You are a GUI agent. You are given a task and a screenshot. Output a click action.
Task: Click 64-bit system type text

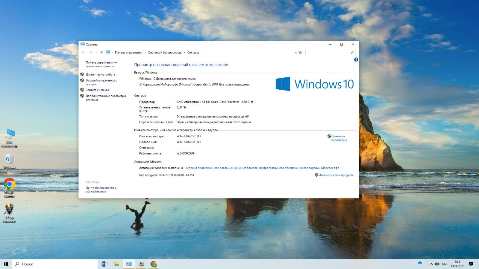click(213, 117)
